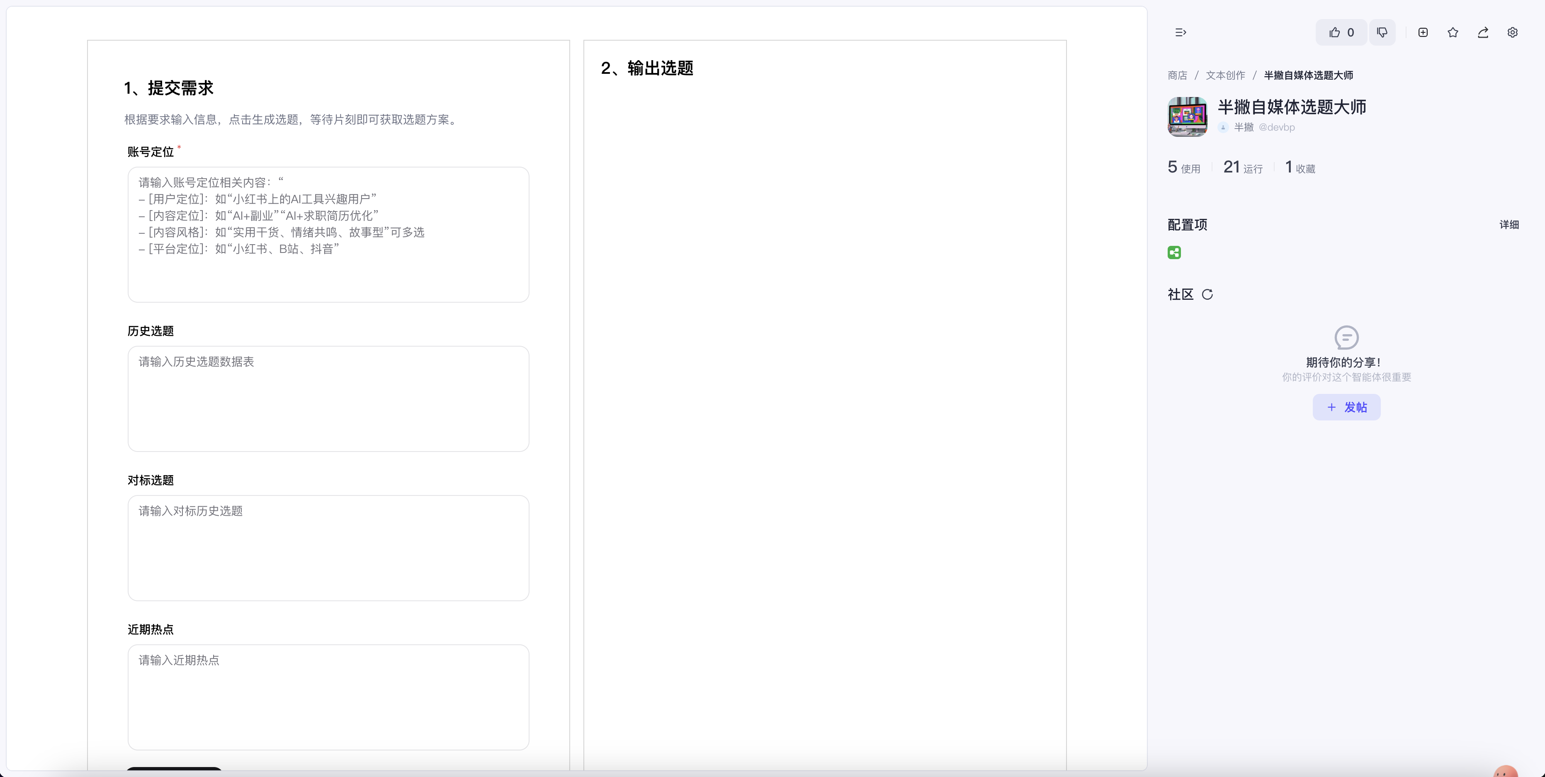The height and width of the screenshot is (777, 1545).
Task: Open author profile @devbp
Action: [1276, 127]
